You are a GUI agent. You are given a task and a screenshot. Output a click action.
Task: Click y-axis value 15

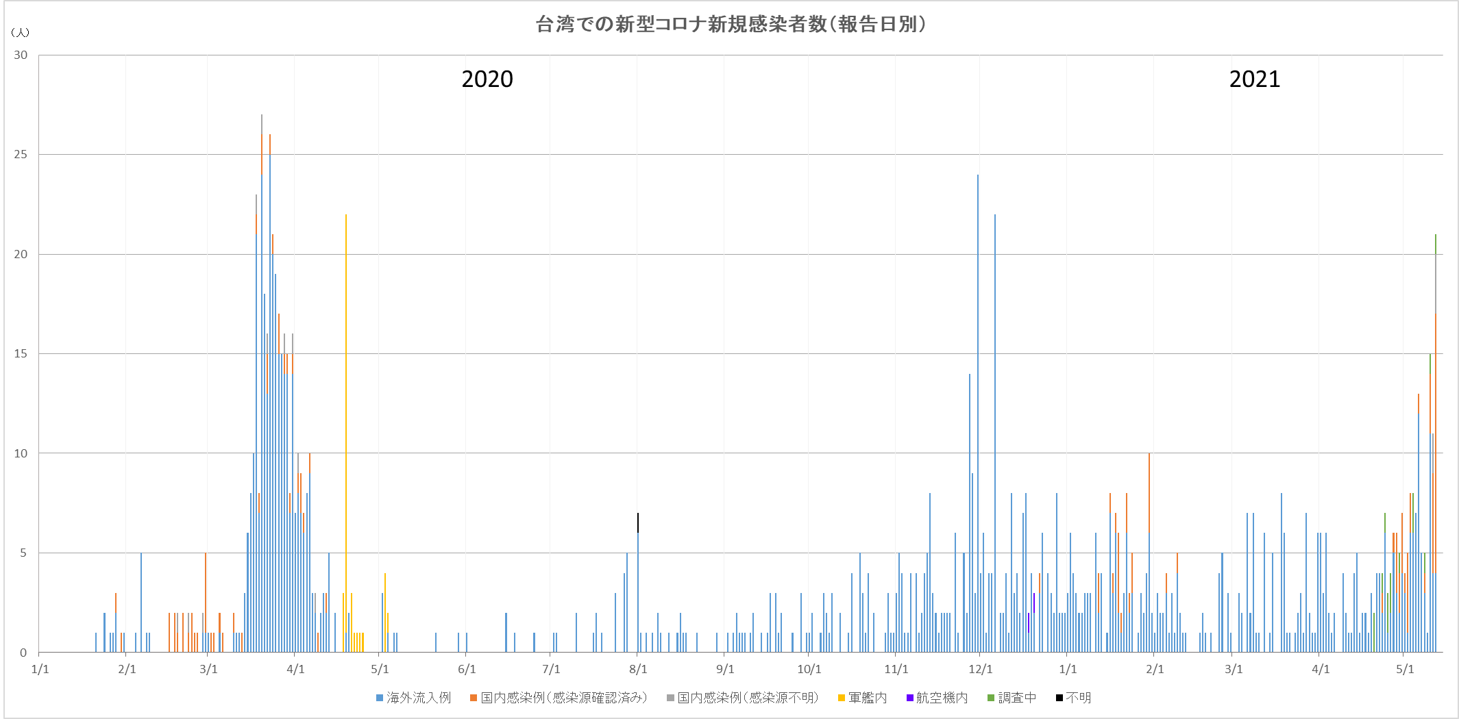[21, 353]
